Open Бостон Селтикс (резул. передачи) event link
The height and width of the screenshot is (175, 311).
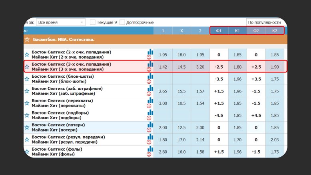[68, 137]
